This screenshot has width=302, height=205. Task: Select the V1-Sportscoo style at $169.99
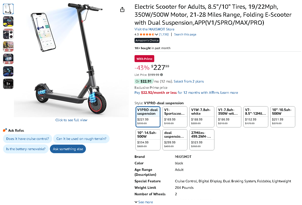(x=175, y=117)
